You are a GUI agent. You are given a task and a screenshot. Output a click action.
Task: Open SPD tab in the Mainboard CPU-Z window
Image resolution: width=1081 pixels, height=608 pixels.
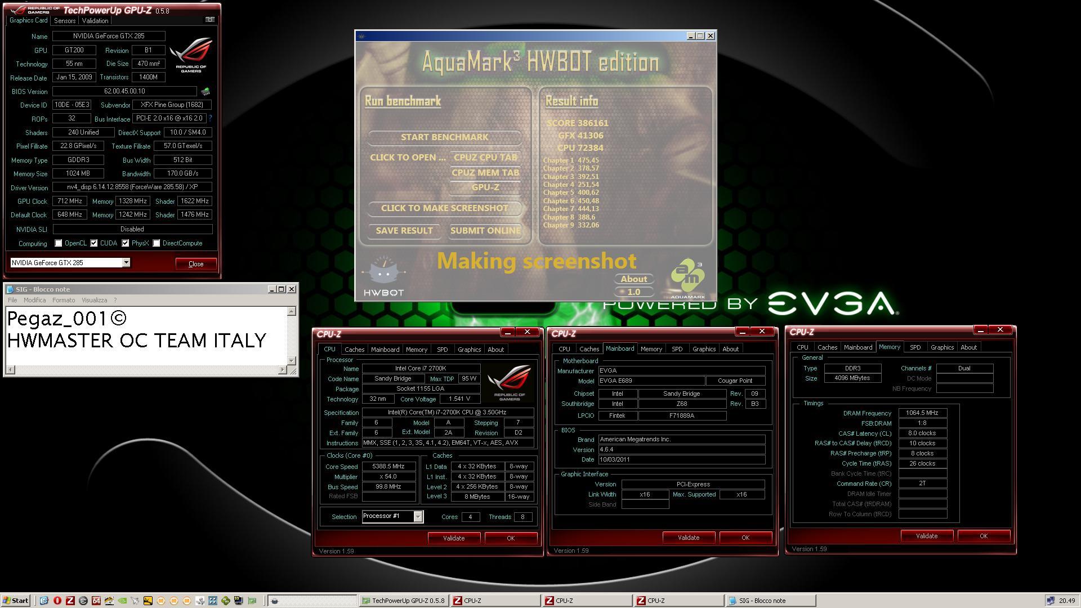click(677, 349)
